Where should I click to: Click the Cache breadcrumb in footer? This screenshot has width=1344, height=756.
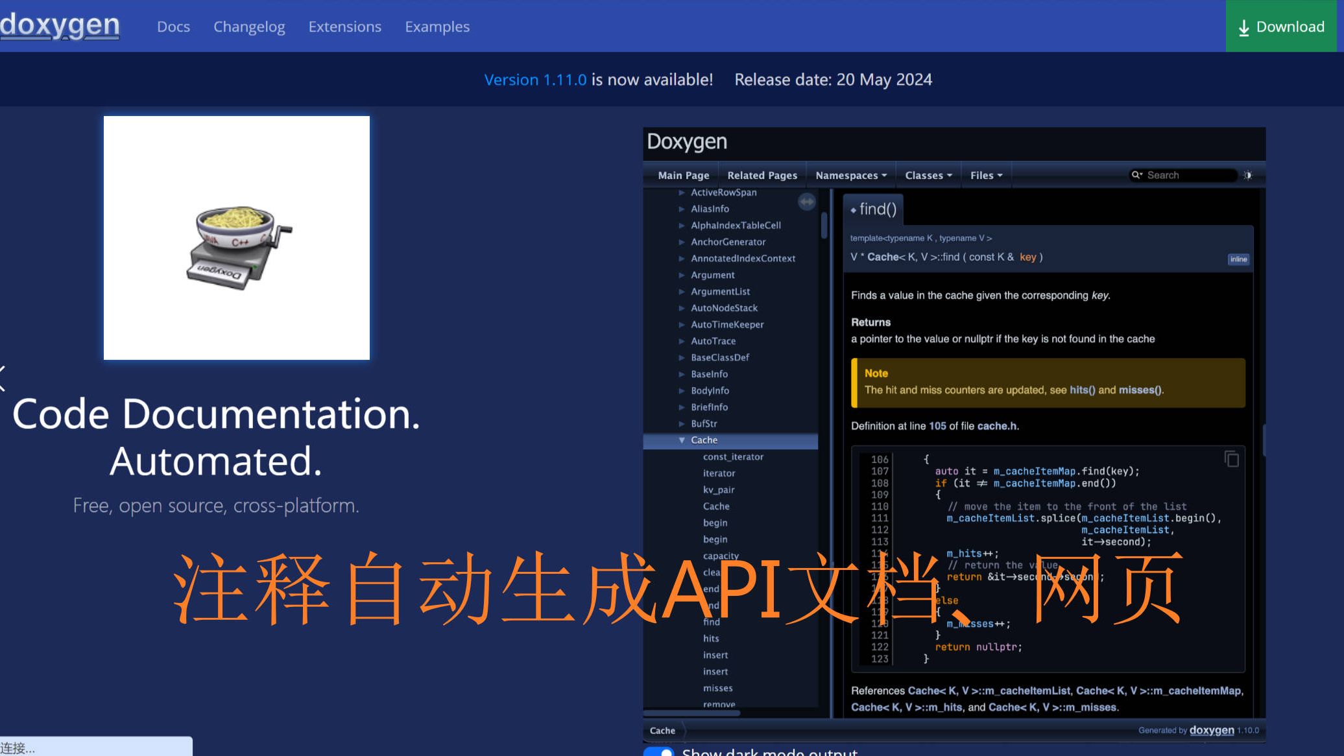pos(662,731)
